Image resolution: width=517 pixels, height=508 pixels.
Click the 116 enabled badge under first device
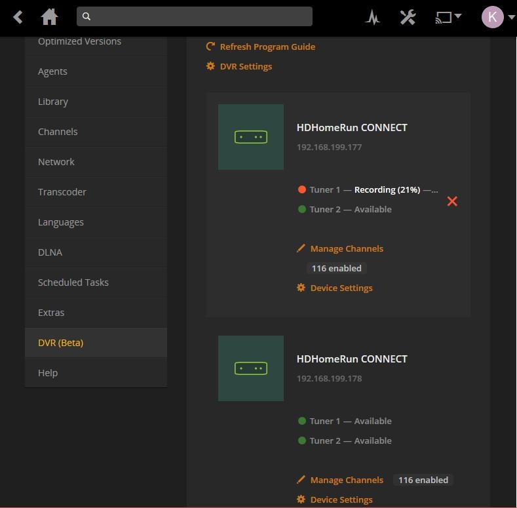click(x=337, y=268)
